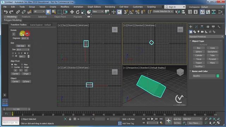Screen dimensions: 226x127
Task: Open the Display command panel
Action: 213,27
